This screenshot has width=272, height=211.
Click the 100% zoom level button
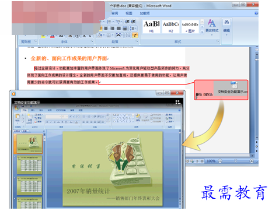click(211, 161)
